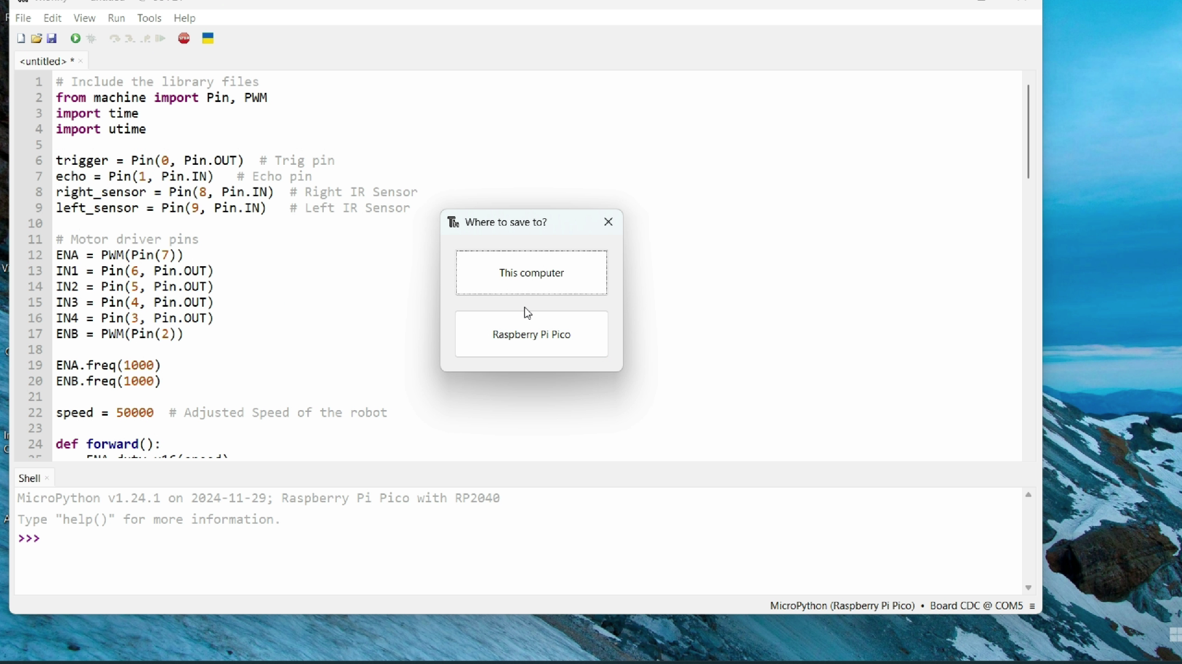Open the View menu dropdown

tap(84, 18)
